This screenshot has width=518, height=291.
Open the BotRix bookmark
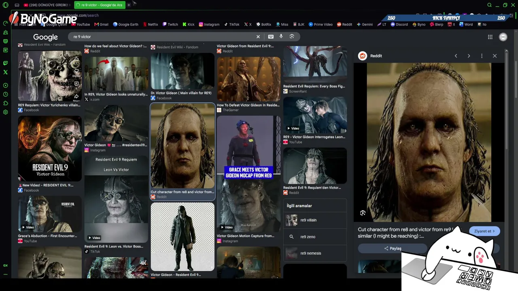(263, 24)
